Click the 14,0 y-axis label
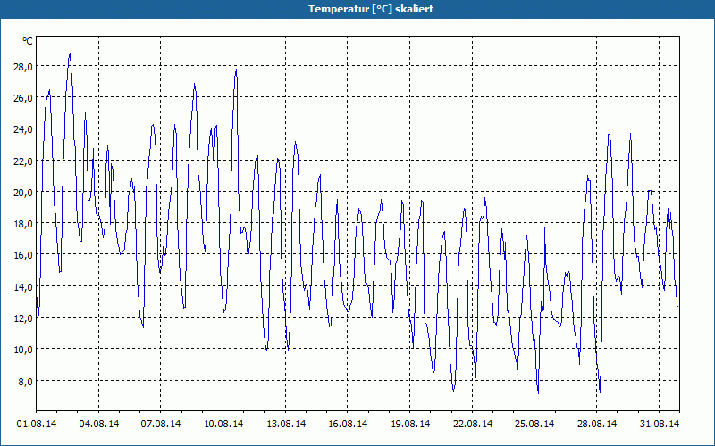The width and height of the screenshot is (715, 446). 23,287
